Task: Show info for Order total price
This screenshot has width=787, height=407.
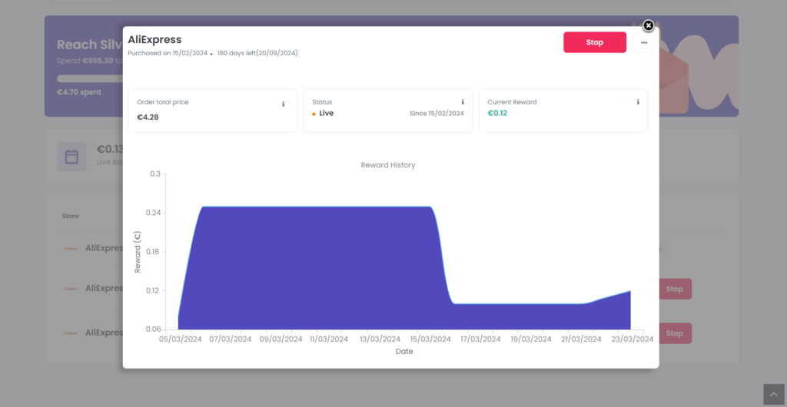Action: (x=283, y=104)
